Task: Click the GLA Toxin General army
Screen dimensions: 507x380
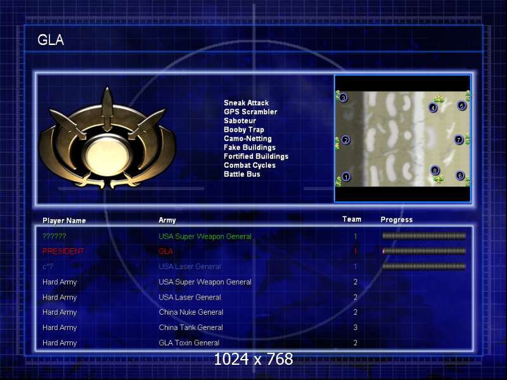Action: tap(189, 343)
